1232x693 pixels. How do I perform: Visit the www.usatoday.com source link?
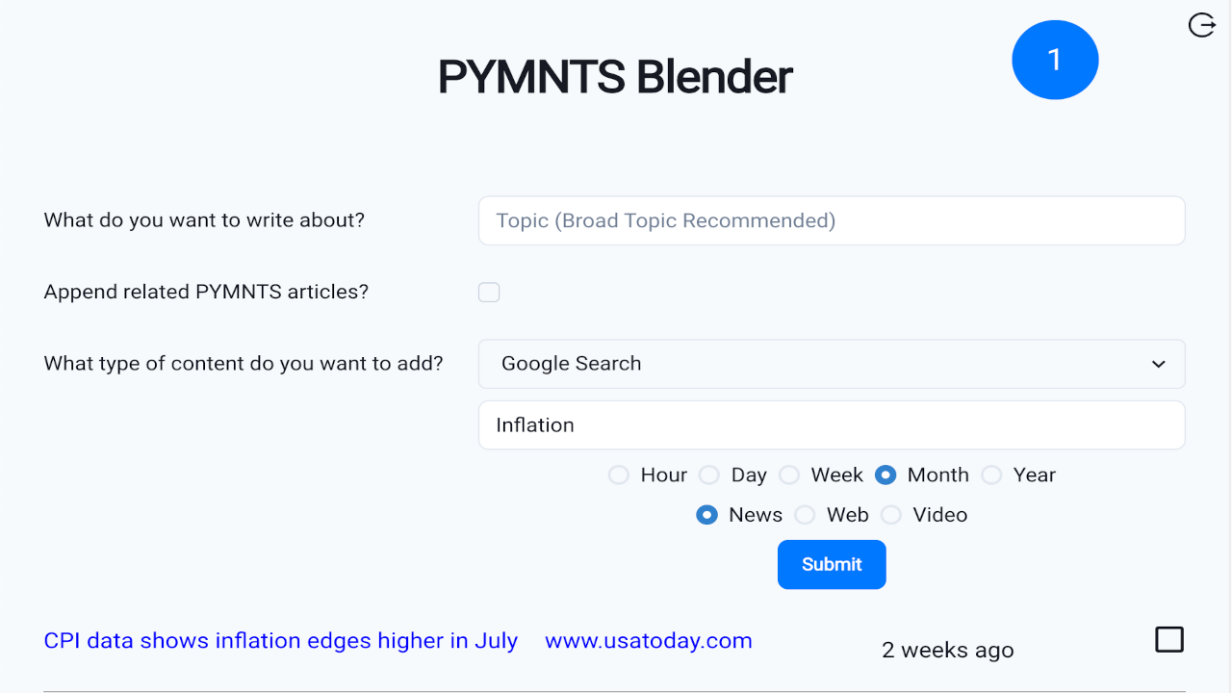tap(648, 641)
